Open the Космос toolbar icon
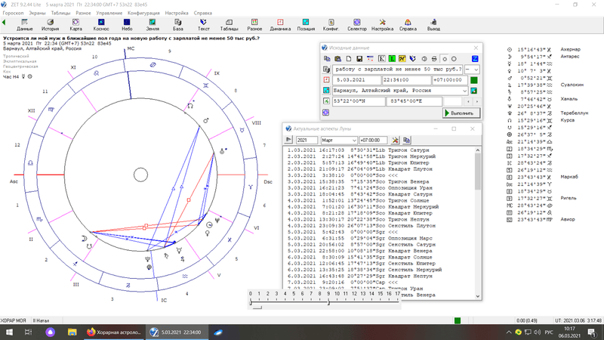604x340 pixels. [x=102, y=24]
